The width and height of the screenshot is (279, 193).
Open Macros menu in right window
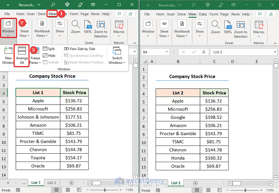(x=259, y=29)
